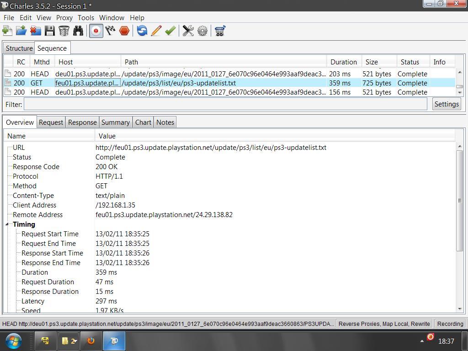468x351 pixels.
Task: Click the Settings button beside the filter
Action: coord(446,104)
